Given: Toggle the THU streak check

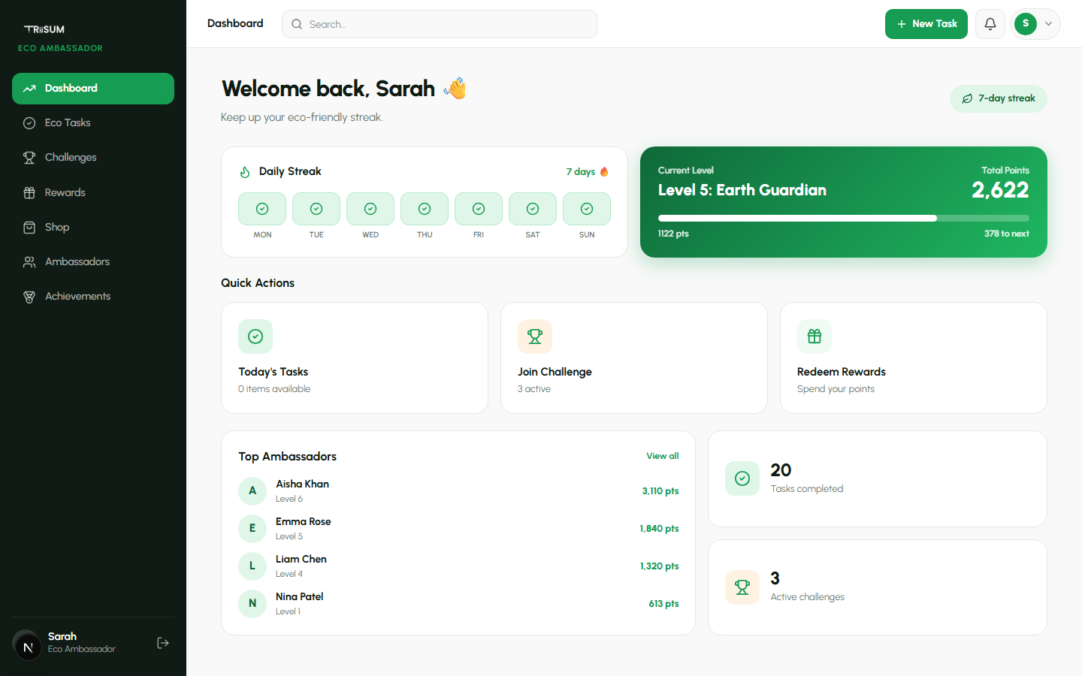Looking at the screenshot, I should click(425, 209).
